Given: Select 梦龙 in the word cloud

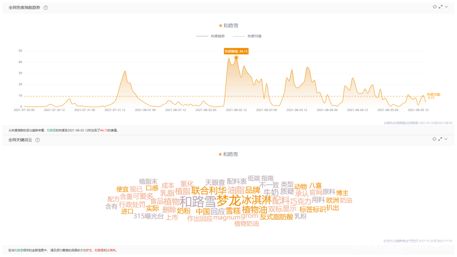Looking at the screenshot, I should pyautogui.click(x=228, y=200).
